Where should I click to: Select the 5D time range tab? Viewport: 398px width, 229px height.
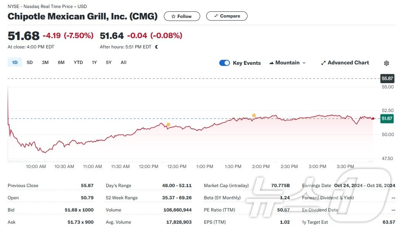(30, 62)
